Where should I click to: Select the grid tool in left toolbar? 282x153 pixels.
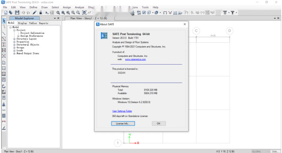[x=4, y=116]
